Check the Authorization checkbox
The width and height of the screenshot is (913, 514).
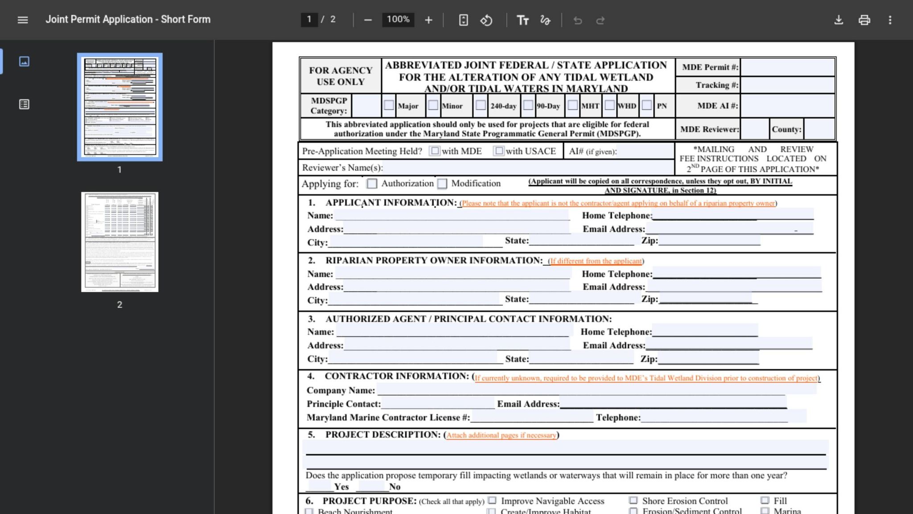[372, 183]
